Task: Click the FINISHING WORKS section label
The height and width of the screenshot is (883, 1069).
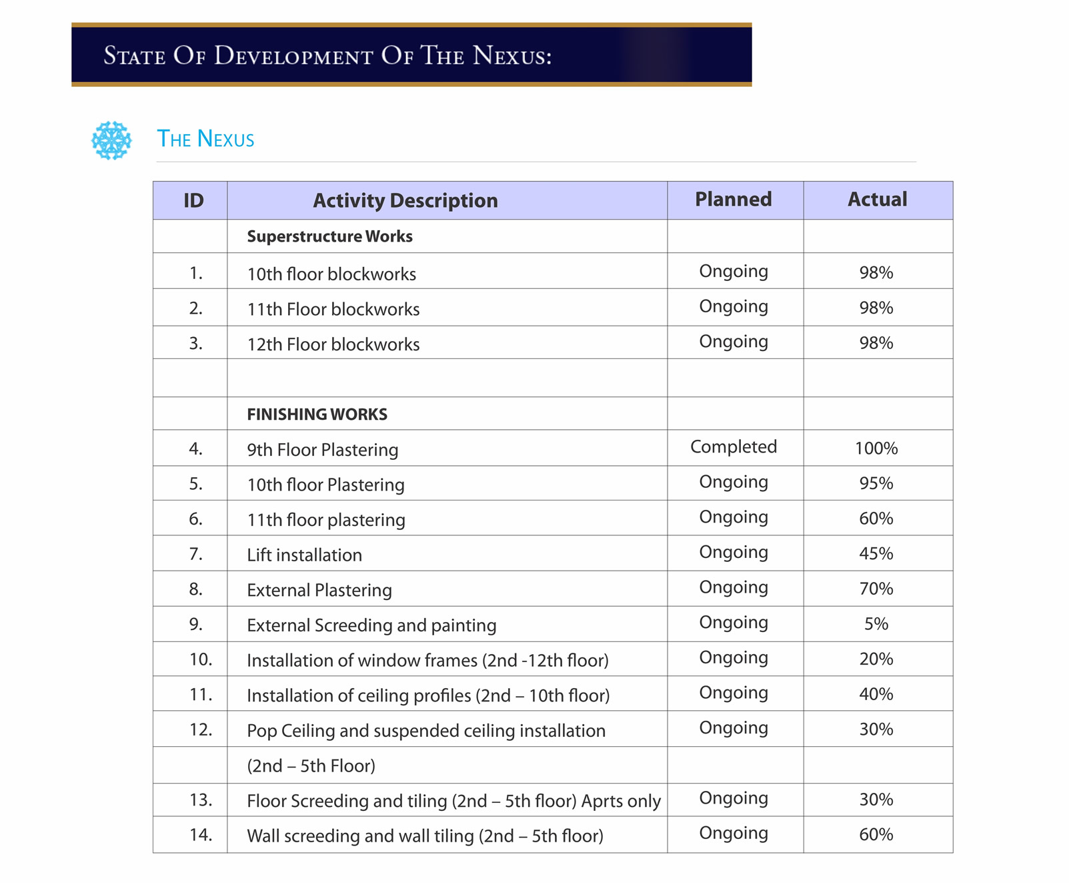Action: 317,414
